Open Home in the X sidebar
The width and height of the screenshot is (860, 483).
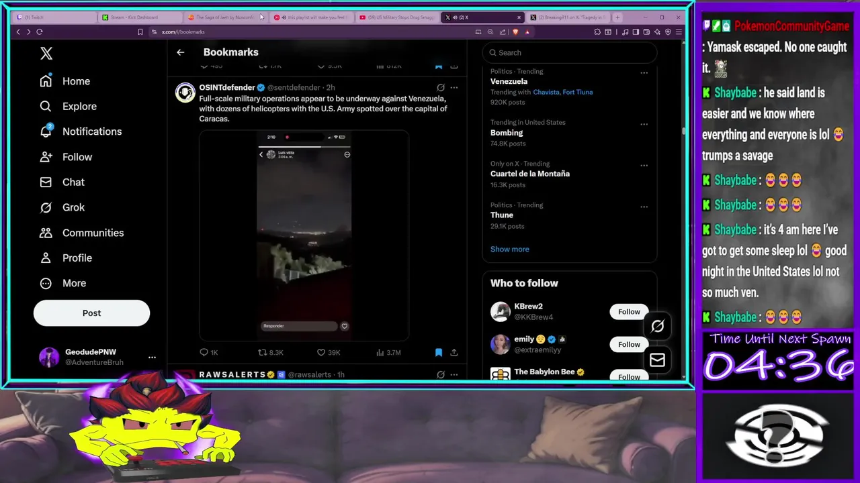pos(64,81)
